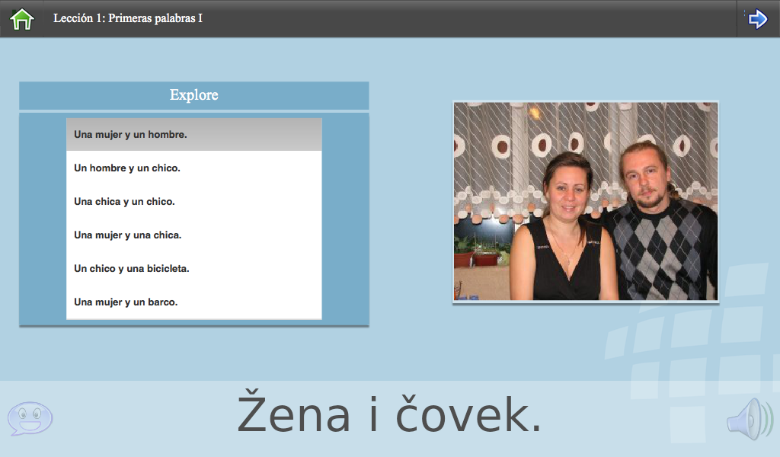Select phrase 'Una mujer y una chica.'
780x457 pixels.
tap(194, 235)
